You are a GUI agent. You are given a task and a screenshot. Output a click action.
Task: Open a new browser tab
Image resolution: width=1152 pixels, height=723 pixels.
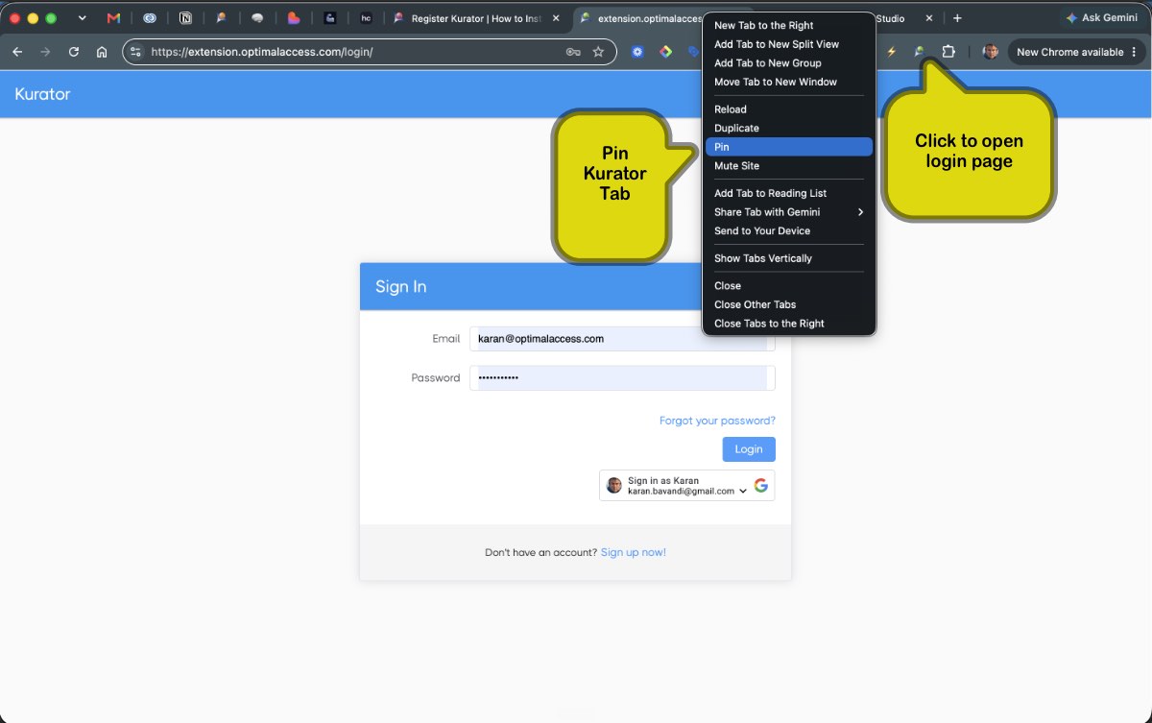point(957,18)
